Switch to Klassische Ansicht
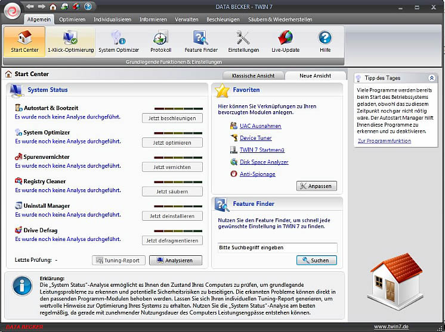This screenshot has width=445, height=332. pos(253,76)
